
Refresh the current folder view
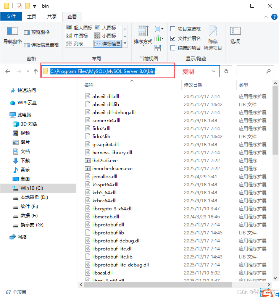226,71
